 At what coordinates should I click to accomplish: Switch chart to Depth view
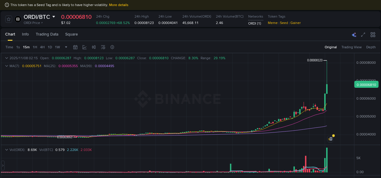tap(371, 47)
